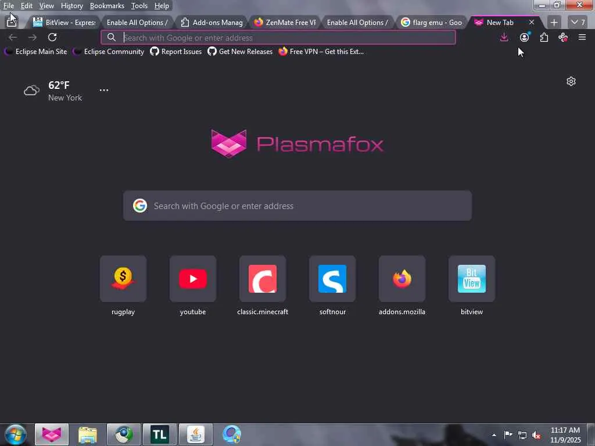Expand the list all tabs dropdown

click(x=578, y=23)
